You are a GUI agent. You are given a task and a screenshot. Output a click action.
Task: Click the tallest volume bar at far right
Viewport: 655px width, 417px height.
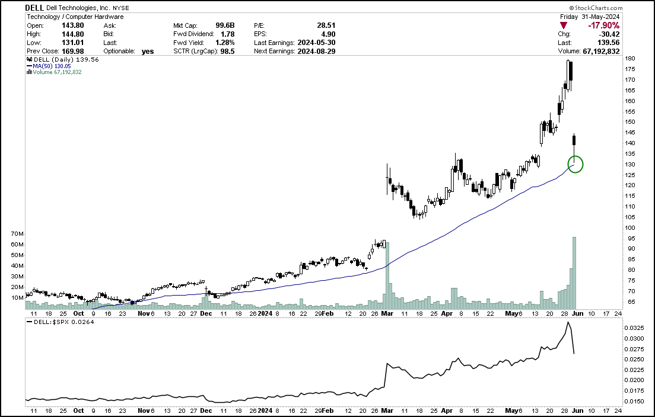click(x=574, y=273)
